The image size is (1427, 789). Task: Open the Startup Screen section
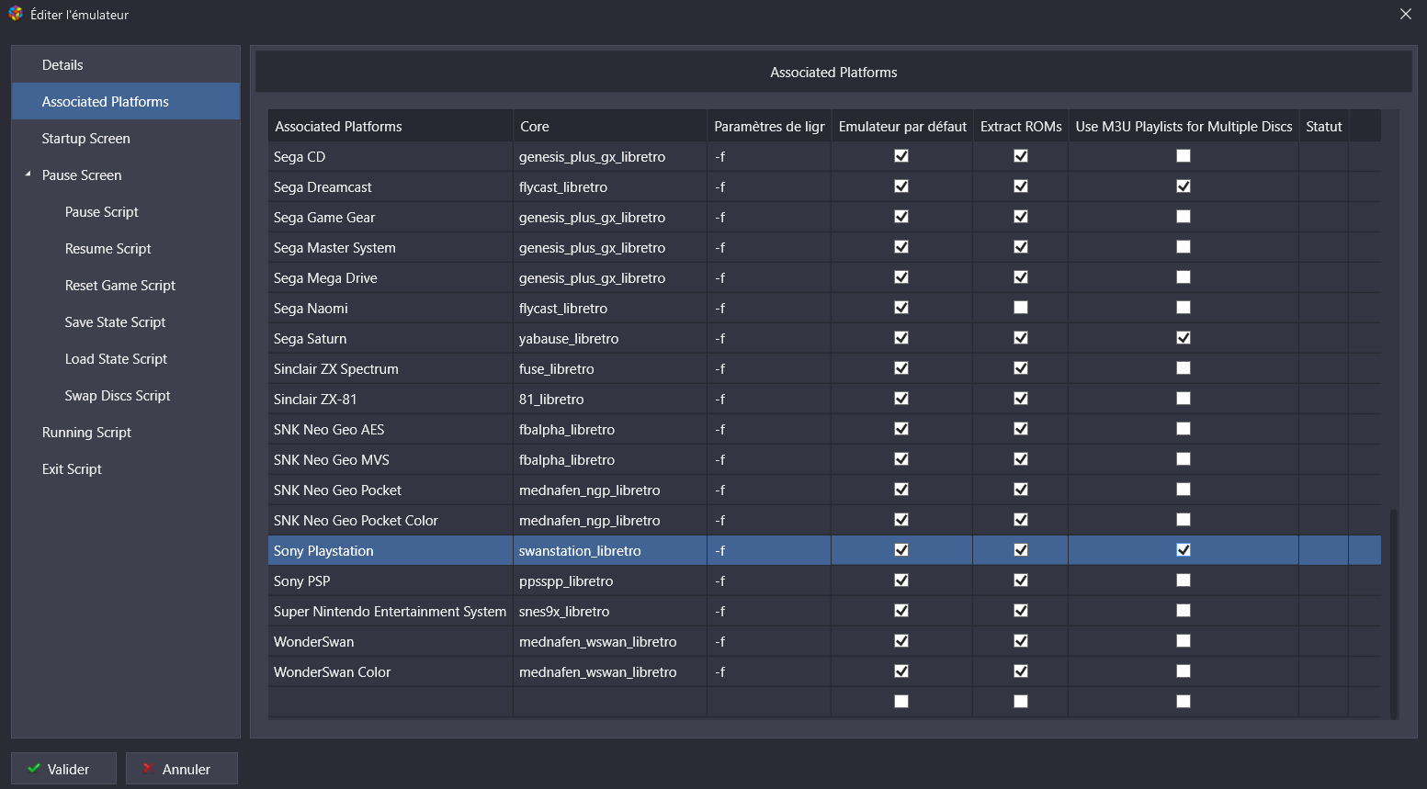[126, 138]
